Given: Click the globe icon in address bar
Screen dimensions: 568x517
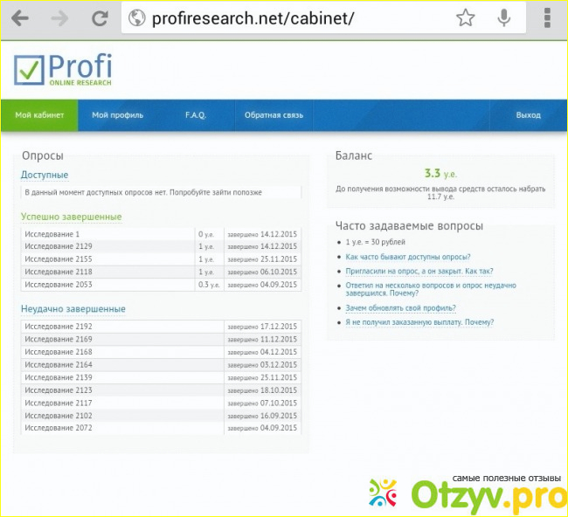Looking at the screenshot, I should (x=136, y=18).
